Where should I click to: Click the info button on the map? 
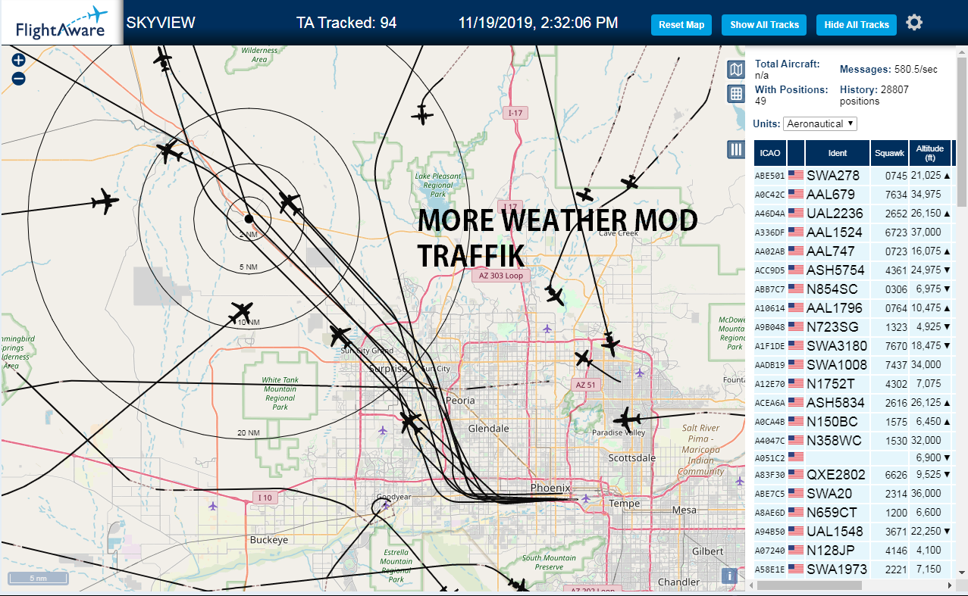730,576
